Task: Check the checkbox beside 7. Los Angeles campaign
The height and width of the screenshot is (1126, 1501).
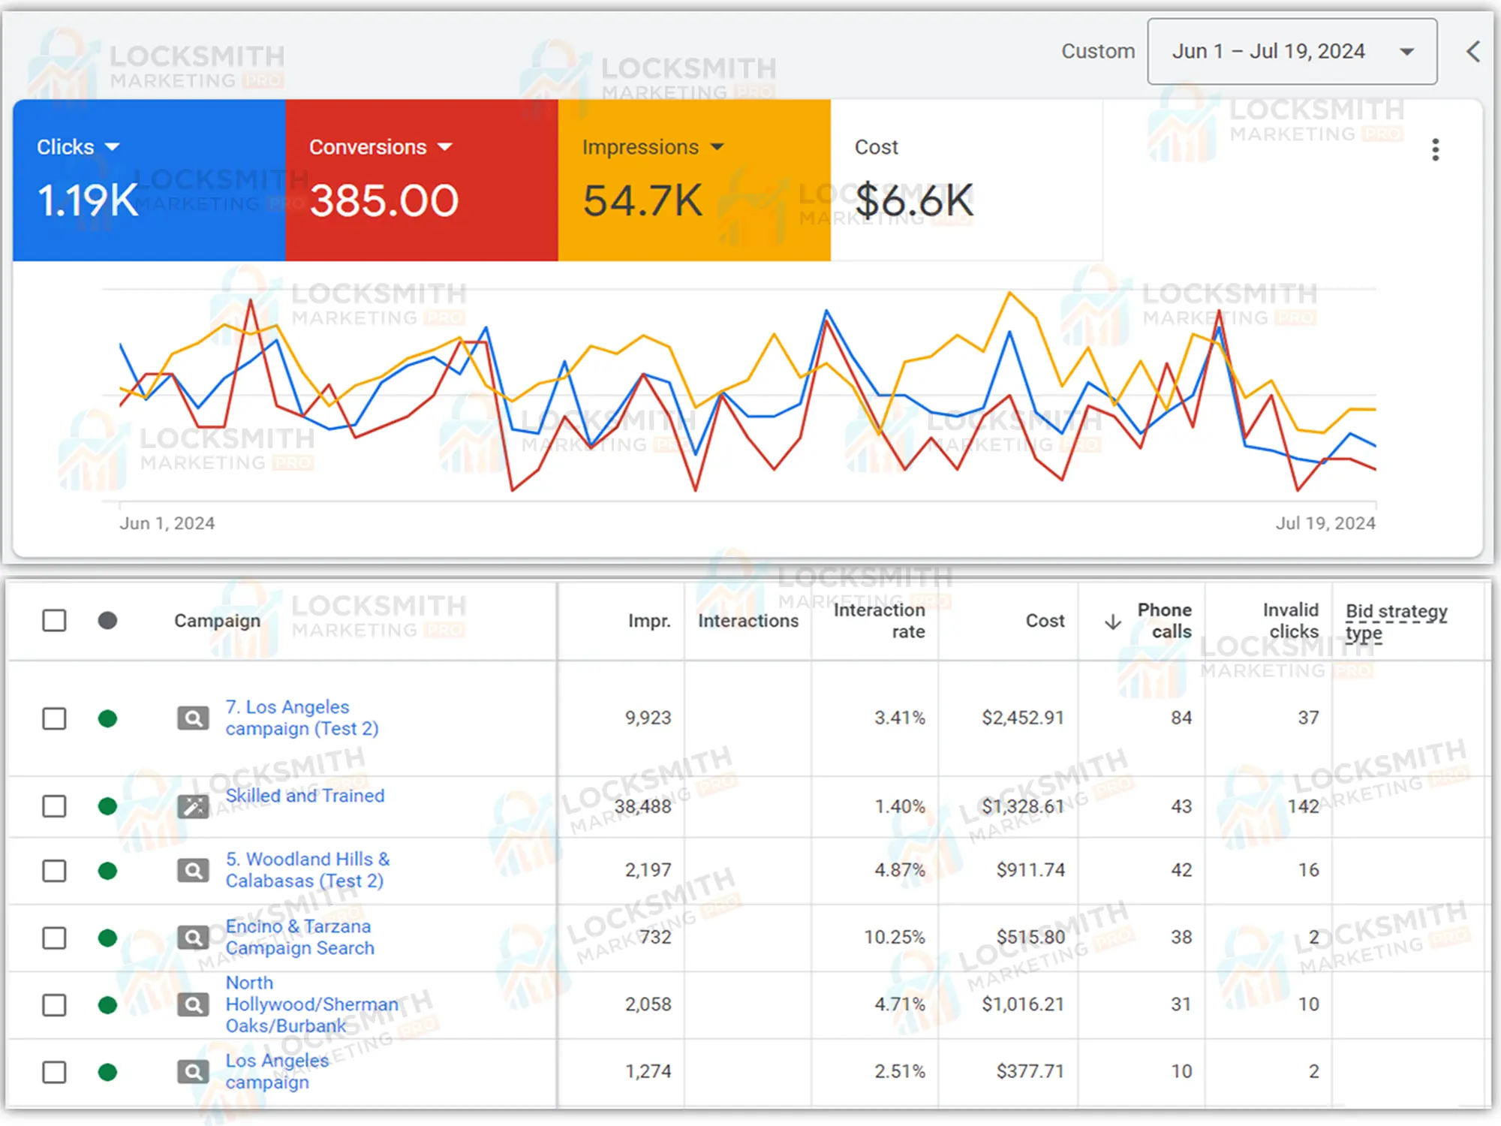Action: tap(53, 718)
